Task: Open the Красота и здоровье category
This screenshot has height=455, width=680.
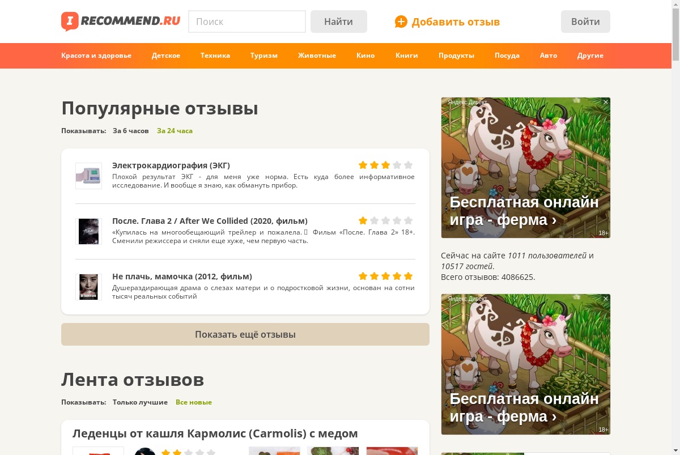Action: pos(96,56)
